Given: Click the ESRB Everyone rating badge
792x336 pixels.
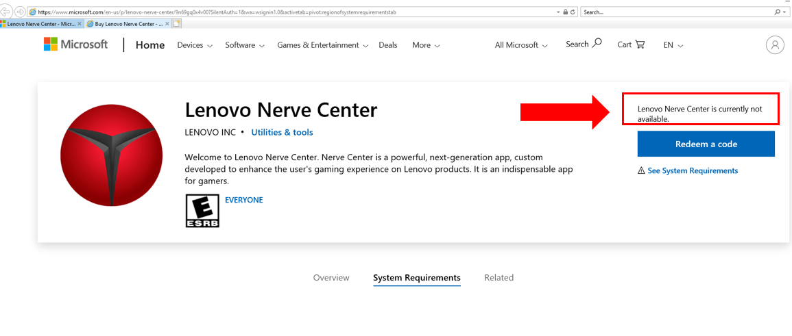Looking at the screenshot, I should (x=202, y=211).
